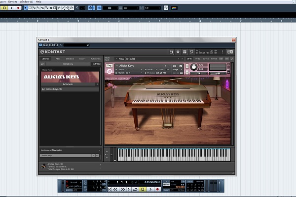Click the library refresh icon
296x197 pixels.
click(42, 64)
